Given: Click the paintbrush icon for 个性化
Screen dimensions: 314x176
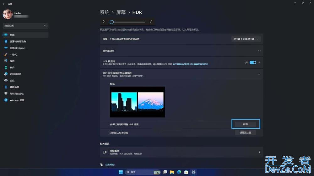Looking at the screenshot, I should click(x=6, y=54).
